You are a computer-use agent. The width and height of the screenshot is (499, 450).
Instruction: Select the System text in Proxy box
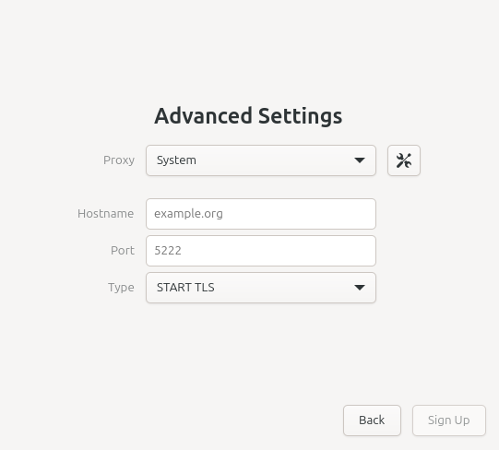176,160
